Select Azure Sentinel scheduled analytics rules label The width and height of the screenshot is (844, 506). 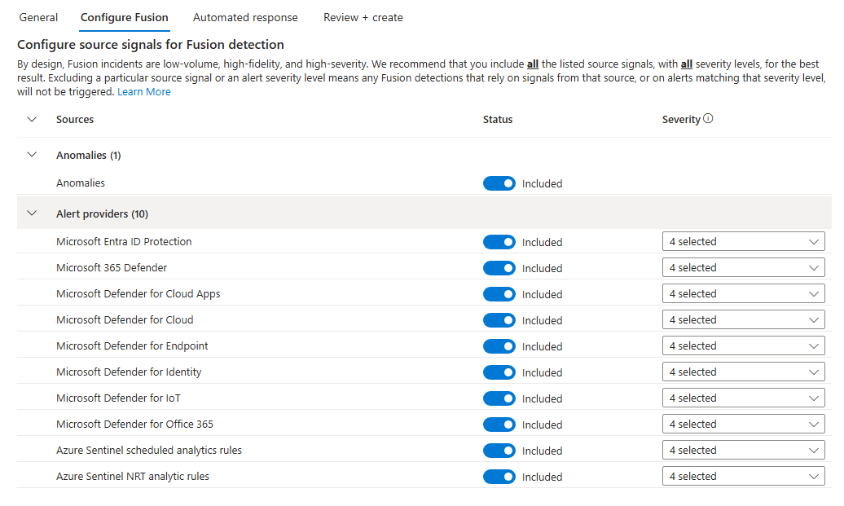coord(149,450)
